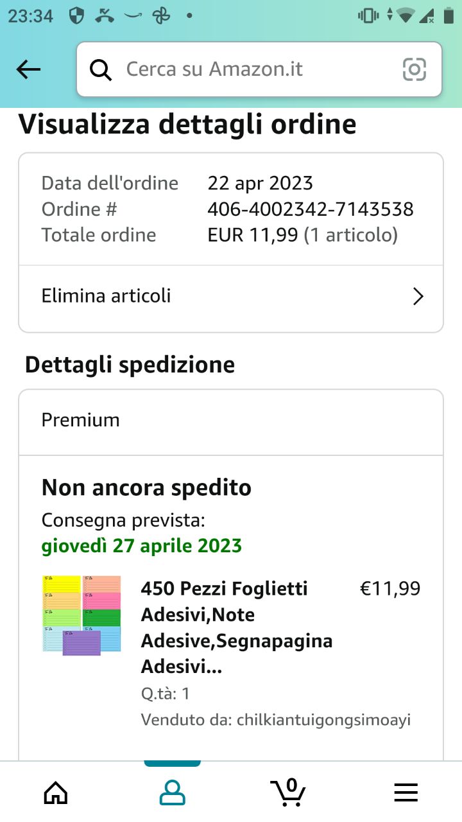Tap the search magnifier icon

click(100, 69)
